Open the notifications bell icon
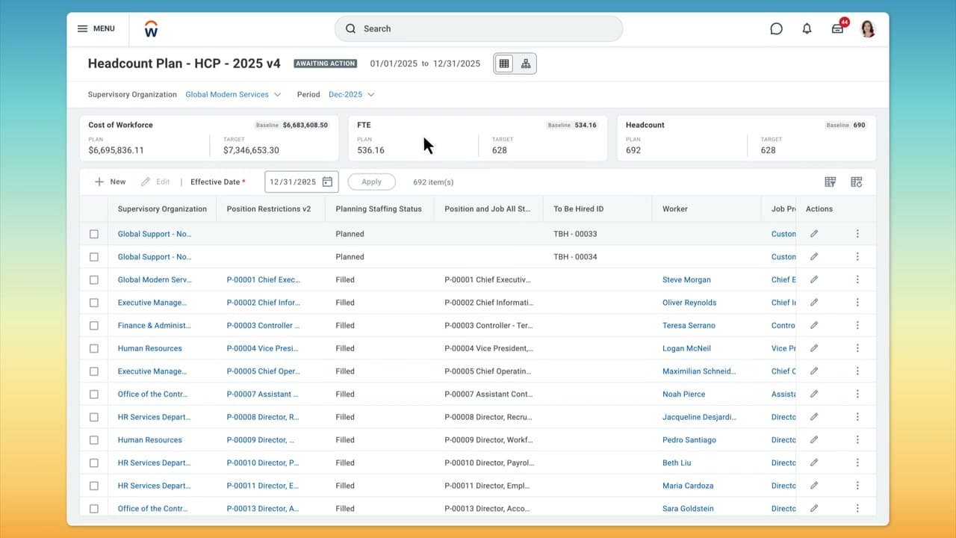Image resolution: width=956 pixels, height=538 pixels. tap(807, 28)
